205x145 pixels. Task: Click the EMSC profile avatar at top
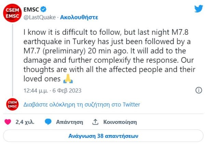[12, 13]
